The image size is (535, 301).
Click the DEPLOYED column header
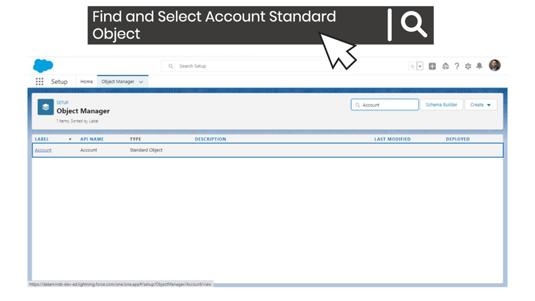(458, 139)
